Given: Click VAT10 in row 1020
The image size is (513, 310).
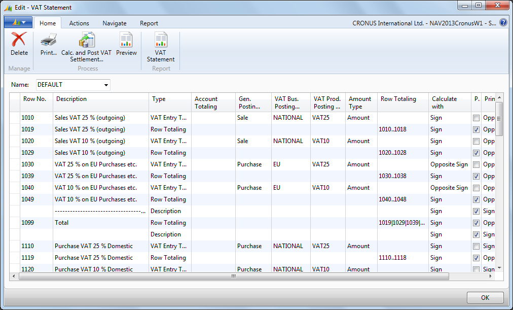Looking at the screenshot, I should tap(320, 141).
